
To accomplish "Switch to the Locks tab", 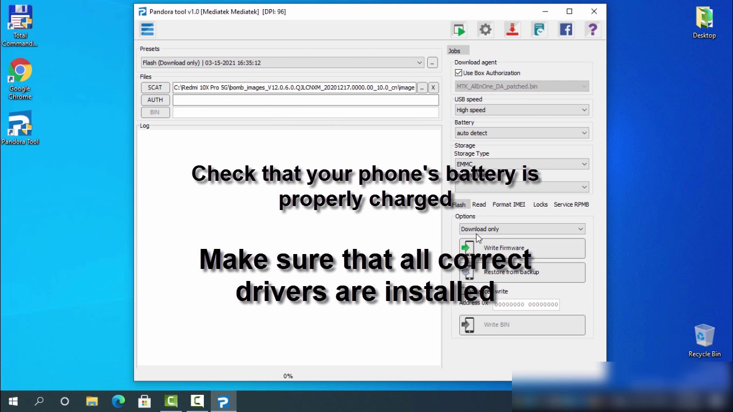I will pos(541,204).
